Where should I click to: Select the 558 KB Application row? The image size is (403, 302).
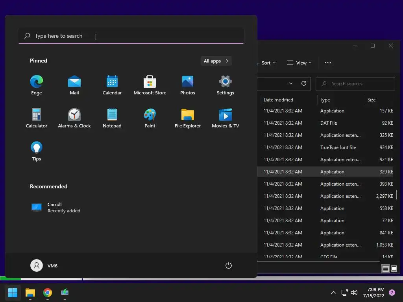[326, 208]
